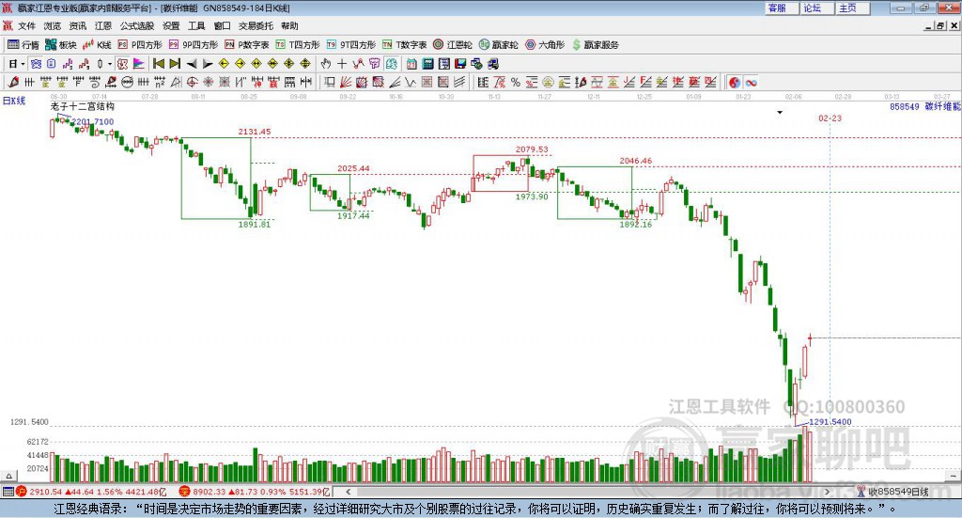
Task: Open the T数字表 tool
Action: [x=404, y=45]
